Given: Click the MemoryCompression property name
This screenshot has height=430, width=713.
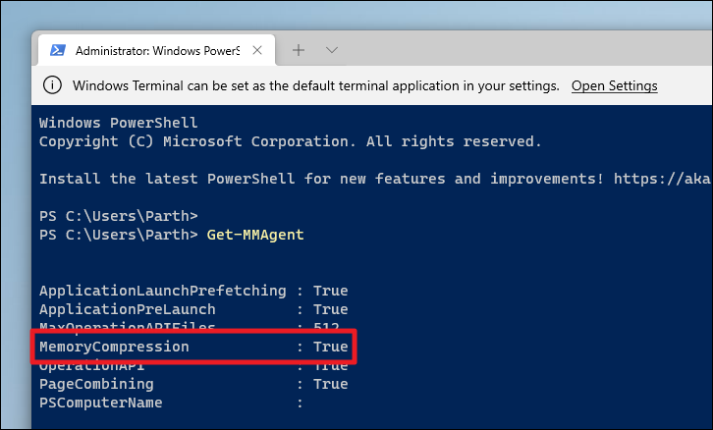Looking at the screenshot, I should click(114, 347).
